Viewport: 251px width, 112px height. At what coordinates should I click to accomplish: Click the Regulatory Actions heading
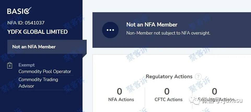tap(169, 77)
